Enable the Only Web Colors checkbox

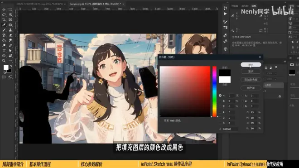(161, 120)
